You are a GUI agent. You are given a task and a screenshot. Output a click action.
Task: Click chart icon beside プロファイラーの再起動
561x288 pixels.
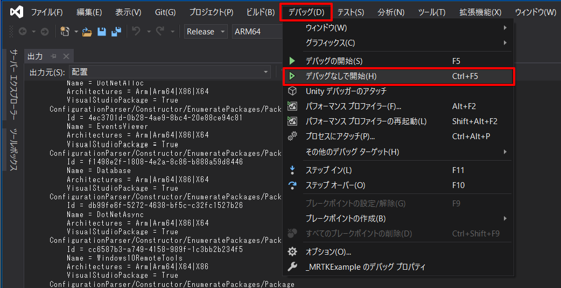coord(292,121)
